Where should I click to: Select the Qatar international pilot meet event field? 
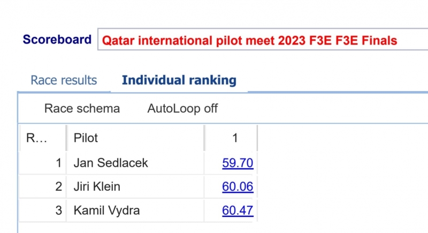(263, 39)
